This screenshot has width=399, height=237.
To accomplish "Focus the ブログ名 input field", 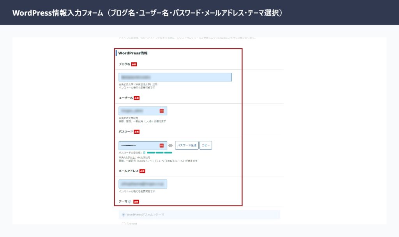I will [x=175, y=77].
